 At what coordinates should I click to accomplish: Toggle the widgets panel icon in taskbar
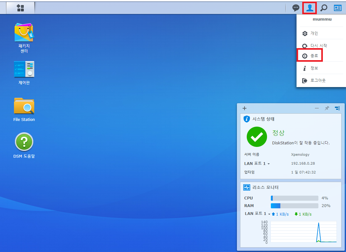click(338, 8)
